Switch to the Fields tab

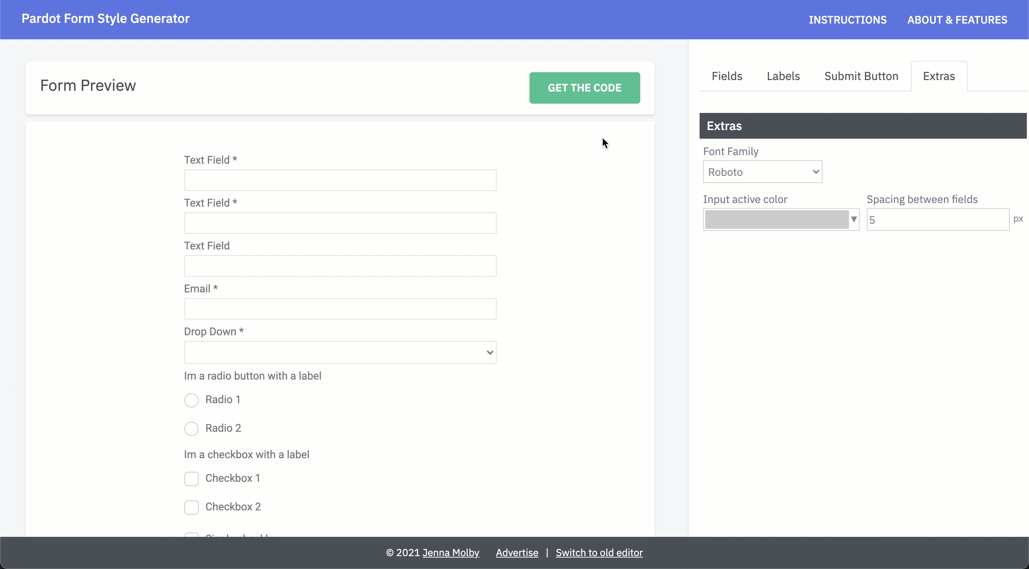[x=727, y=76]
